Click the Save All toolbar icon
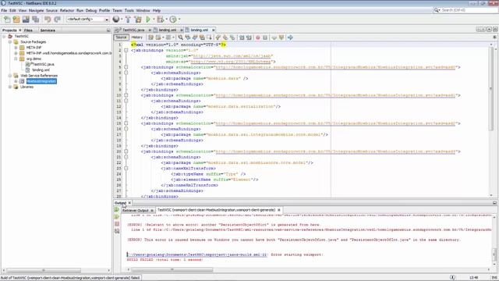 [x=35, y=20]
